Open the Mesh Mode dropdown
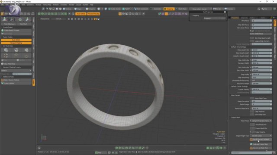This screenshot has width=277, height=155. pyautogui.click(x=261, y=121)
